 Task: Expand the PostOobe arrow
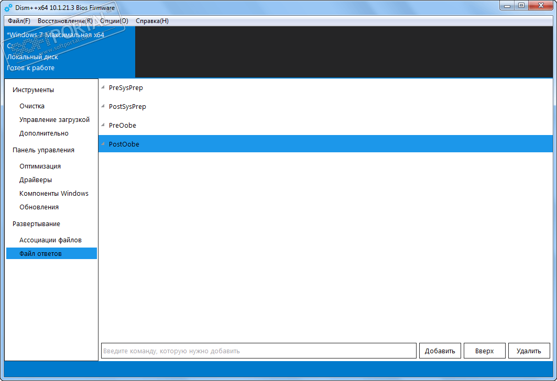tap(103, 144)
